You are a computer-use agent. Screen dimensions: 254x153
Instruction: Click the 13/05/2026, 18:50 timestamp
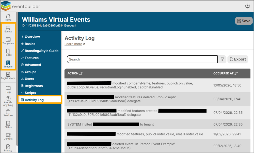click(x=227, y=85)
